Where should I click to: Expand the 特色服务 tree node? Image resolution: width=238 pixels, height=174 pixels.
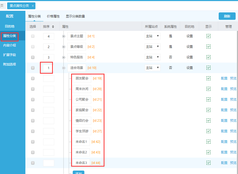click(x=64, y=57)
